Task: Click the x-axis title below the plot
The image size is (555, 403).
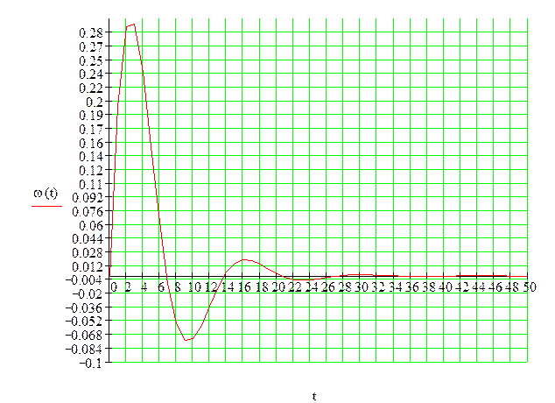Action: 314,396
